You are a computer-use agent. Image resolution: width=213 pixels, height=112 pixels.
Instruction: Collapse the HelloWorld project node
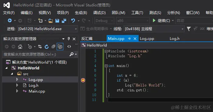tap(6, 68)
